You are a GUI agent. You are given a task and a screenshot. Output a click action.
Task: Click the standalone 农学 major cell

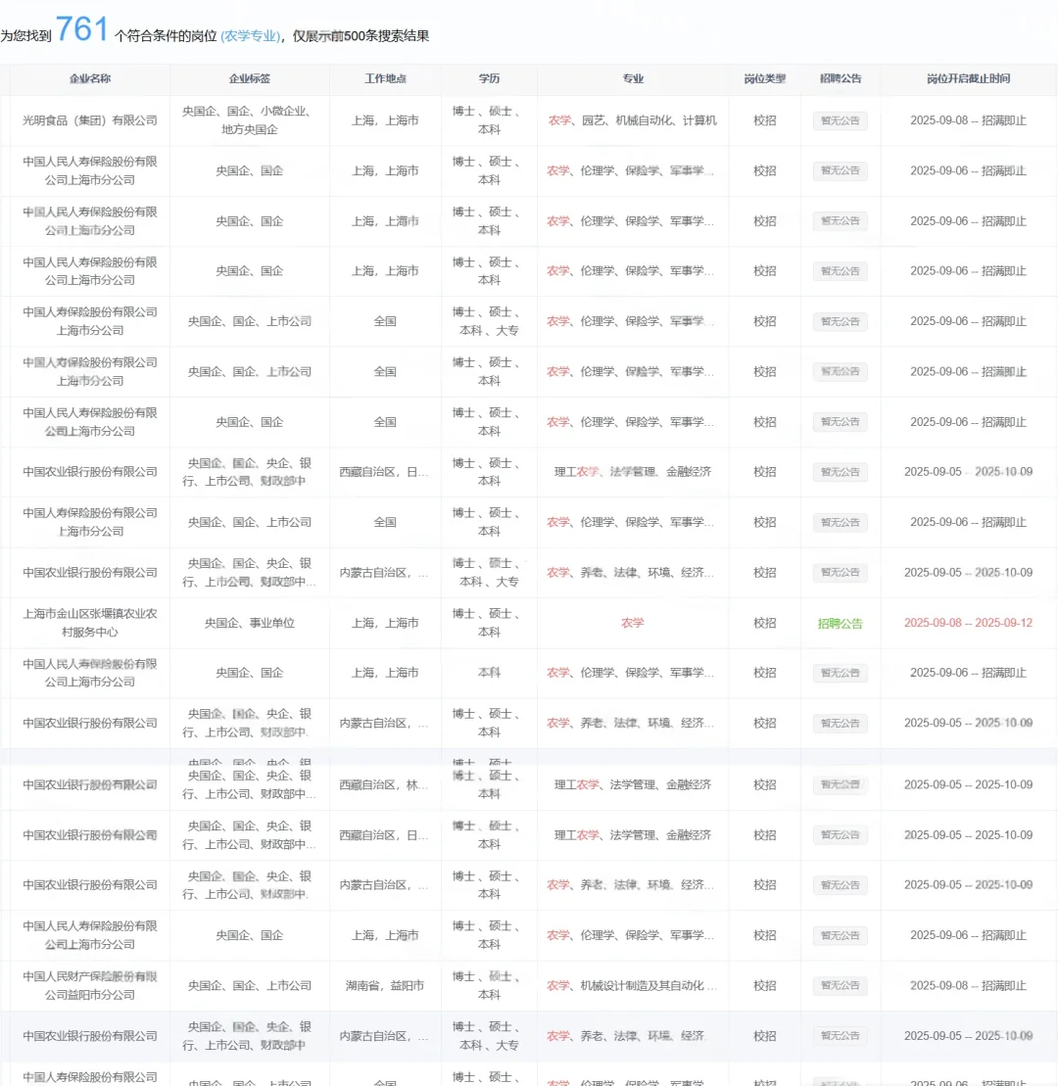(633, 623)
